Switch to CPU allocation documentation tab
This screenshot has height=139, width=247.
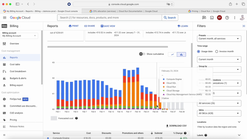tap(123, 11)
